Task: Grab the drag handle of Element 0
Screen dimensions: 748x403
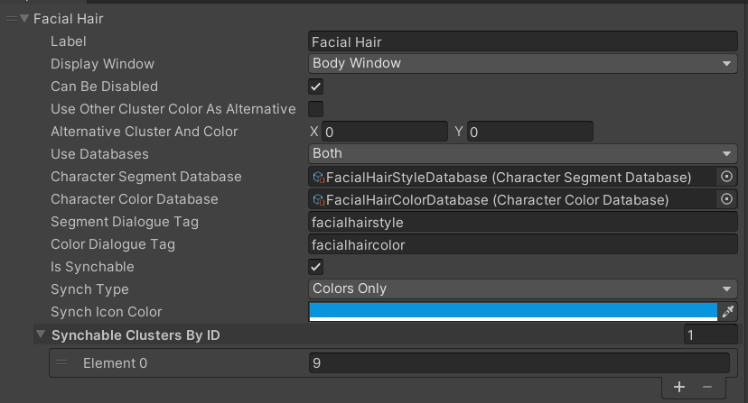Action: point(61,363)
